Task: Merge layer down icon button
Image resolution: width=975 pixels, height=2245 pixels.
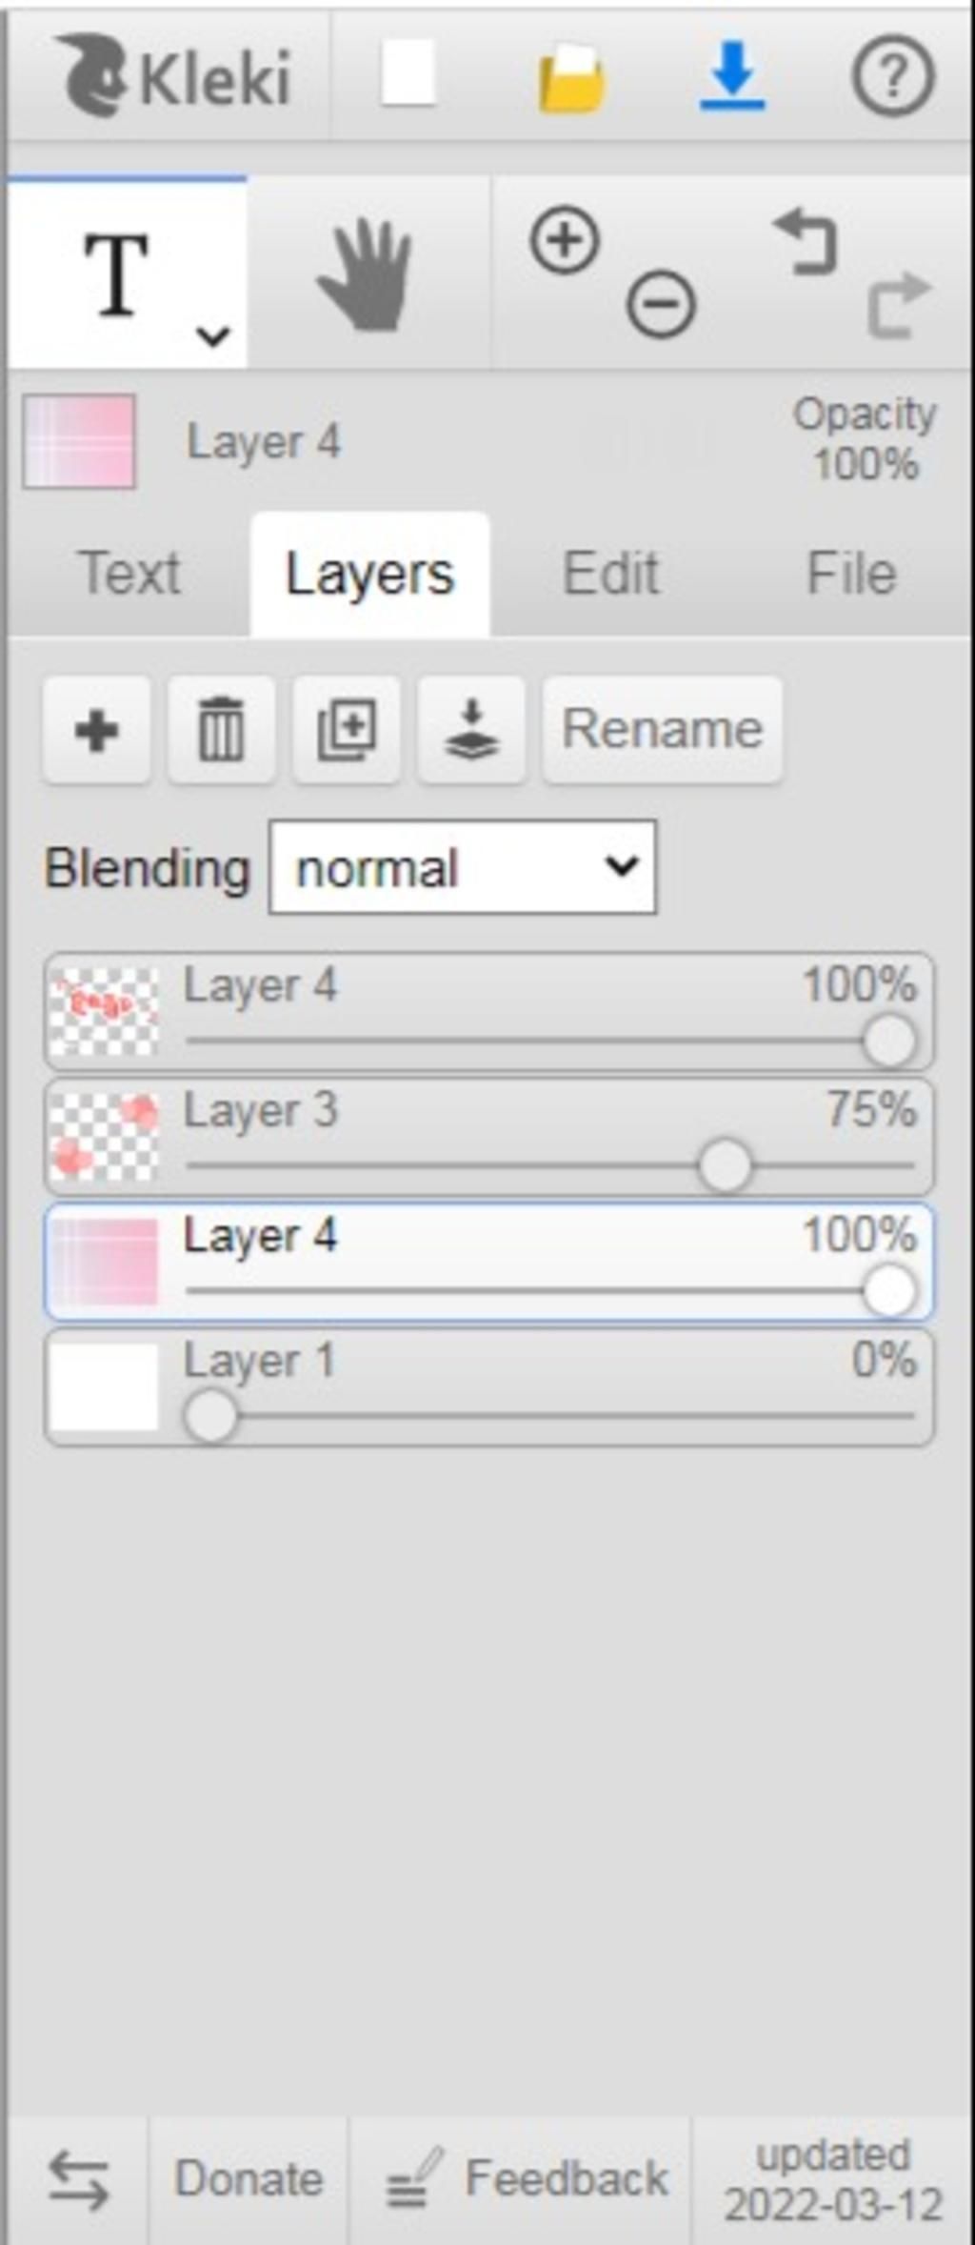Action: pos(471,731)
